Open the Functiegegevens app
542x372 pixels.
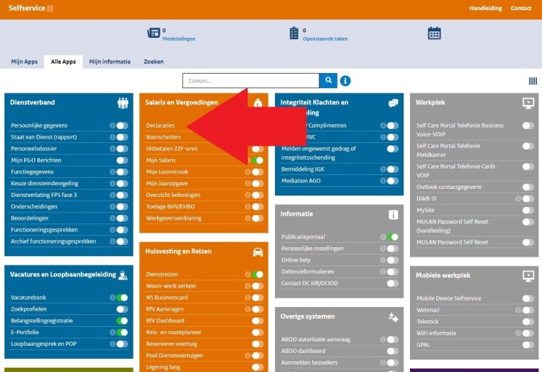click(32, 172)
